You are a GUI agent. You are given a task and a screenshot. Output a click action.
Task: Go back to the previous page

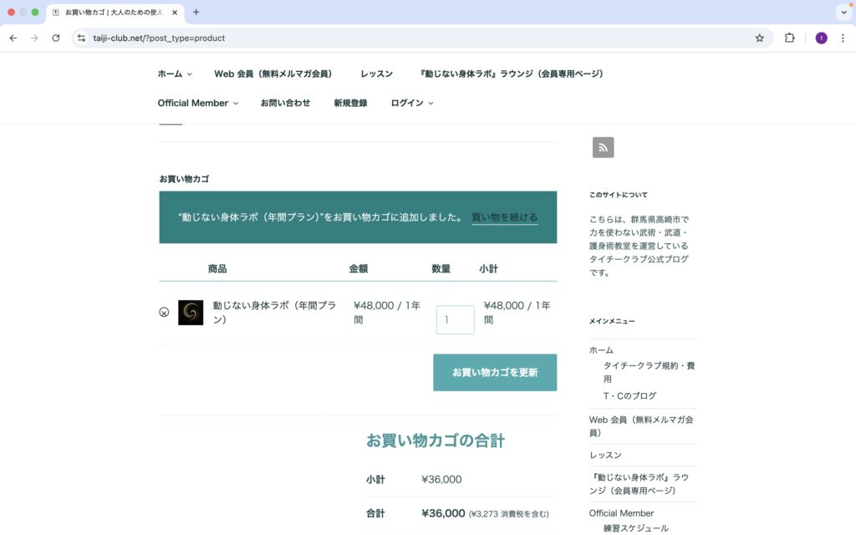coord(13,38)
